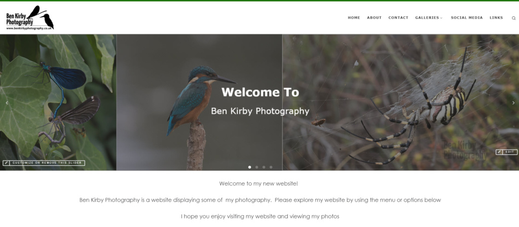Screen dimensions: 519x227
Task: Click the pencil icon next to Edit
Action: 499,152
